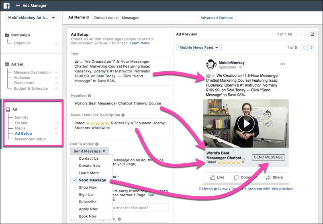
Task: Click the Like thumbs-up icon
Action: tap(213, 177)
